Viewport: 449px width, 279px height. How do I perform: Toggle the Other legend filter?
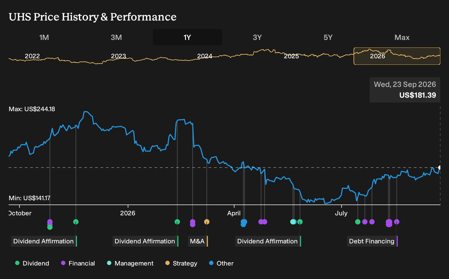(x=221, y=263)
